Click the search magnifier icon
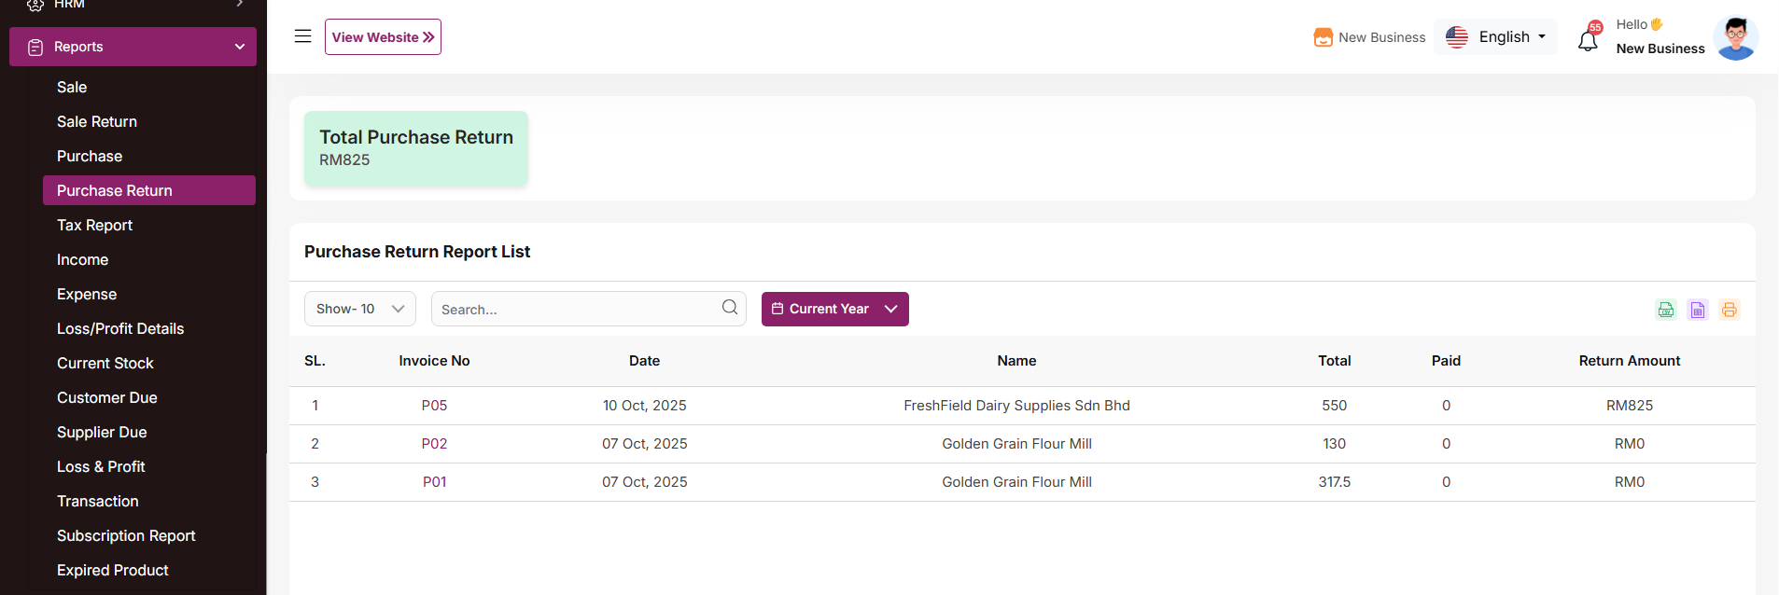The image size is (1779, 595). point(730,308)
